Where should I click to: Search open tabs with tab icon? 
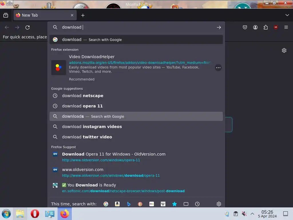click(186, 204)
